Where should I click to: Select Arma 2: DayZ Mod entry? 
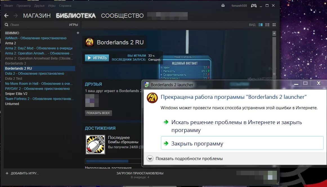pyautogui.click(x=39, y=48)
